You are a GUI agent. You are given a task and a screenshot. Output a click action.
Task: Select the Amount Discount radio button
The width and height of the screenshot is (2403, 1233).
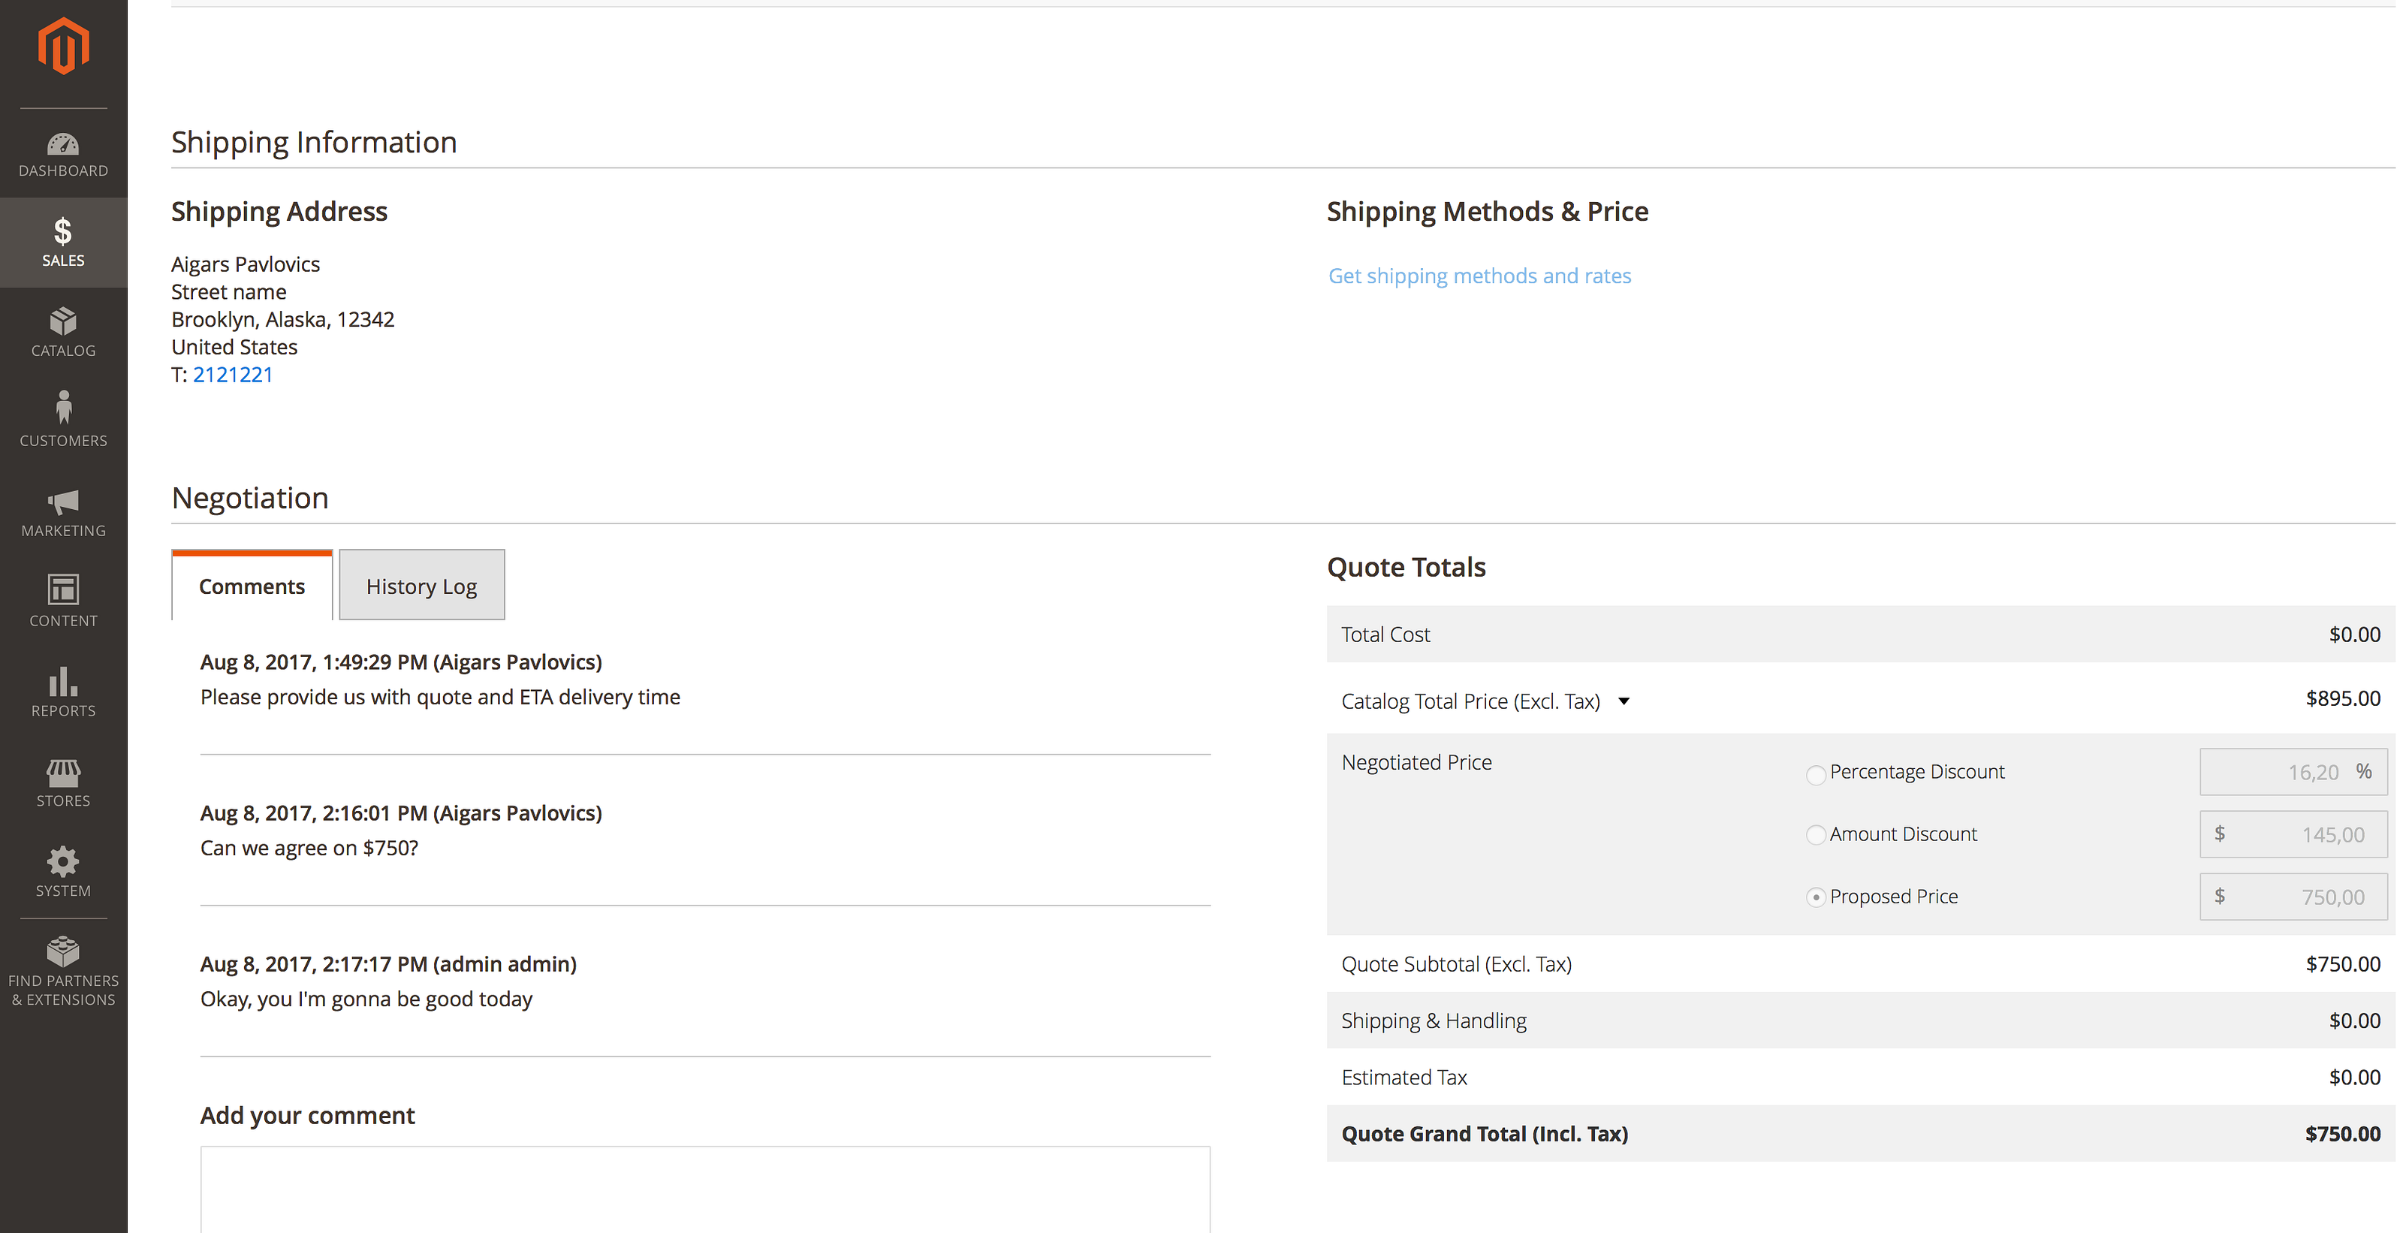pyautogui.click(x=1815, y=835)
